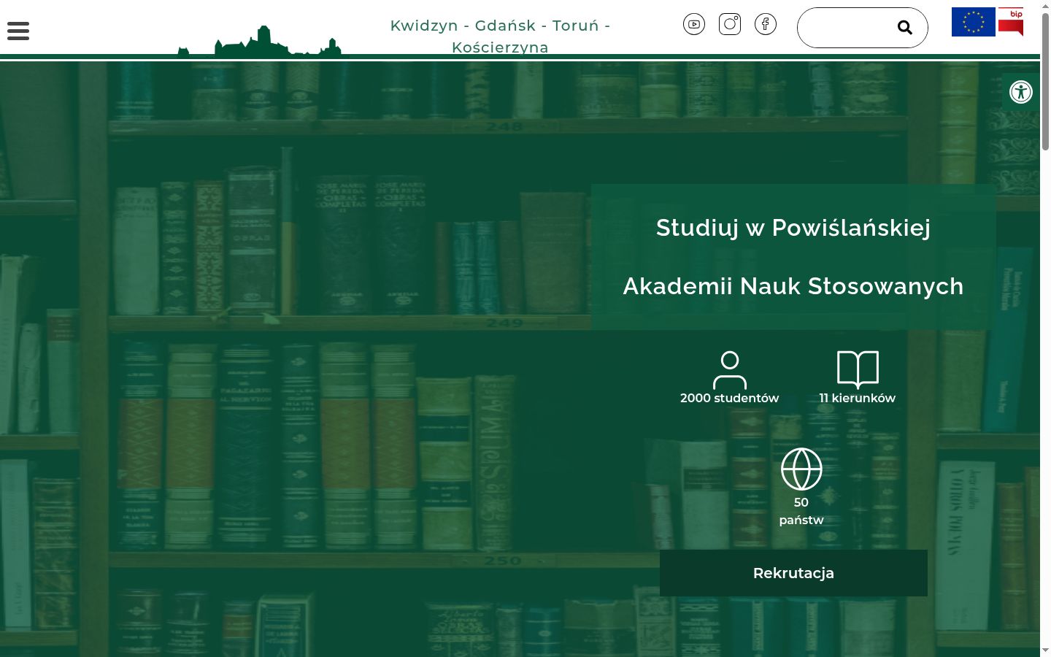Viewport: 1051px width, 657px height.
Task: Open the Instagram profile icon
Action: pyautogui.click(x=730, y=24)
